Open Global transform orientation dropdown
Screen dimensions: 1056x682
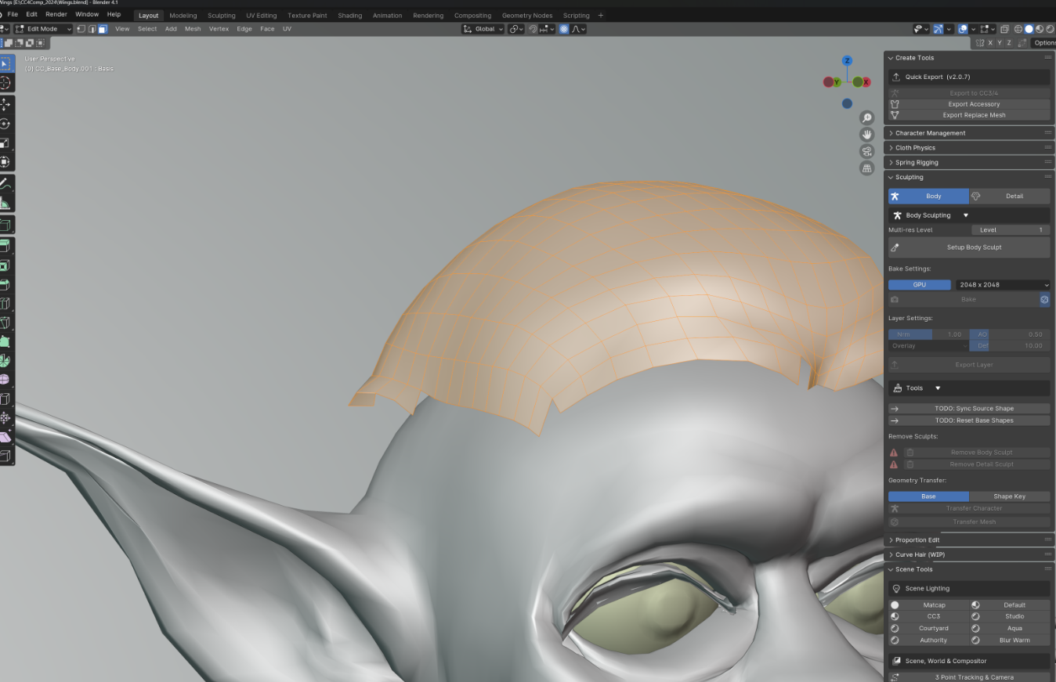click(x=483, y=29)
